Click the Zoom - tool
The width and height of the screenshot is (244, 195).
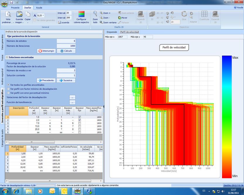tap(105, 18)
